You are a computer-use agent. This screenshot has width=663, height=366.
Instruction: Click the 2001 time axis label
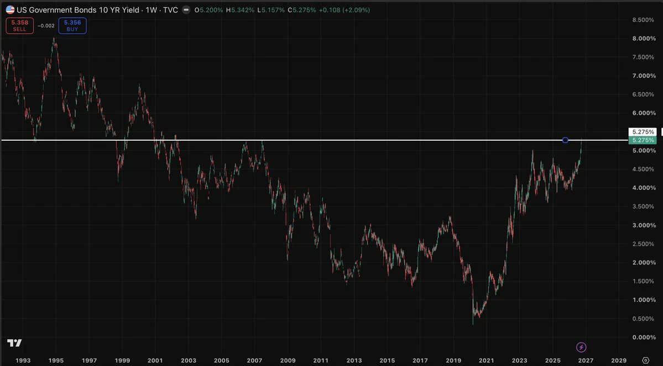155,360
